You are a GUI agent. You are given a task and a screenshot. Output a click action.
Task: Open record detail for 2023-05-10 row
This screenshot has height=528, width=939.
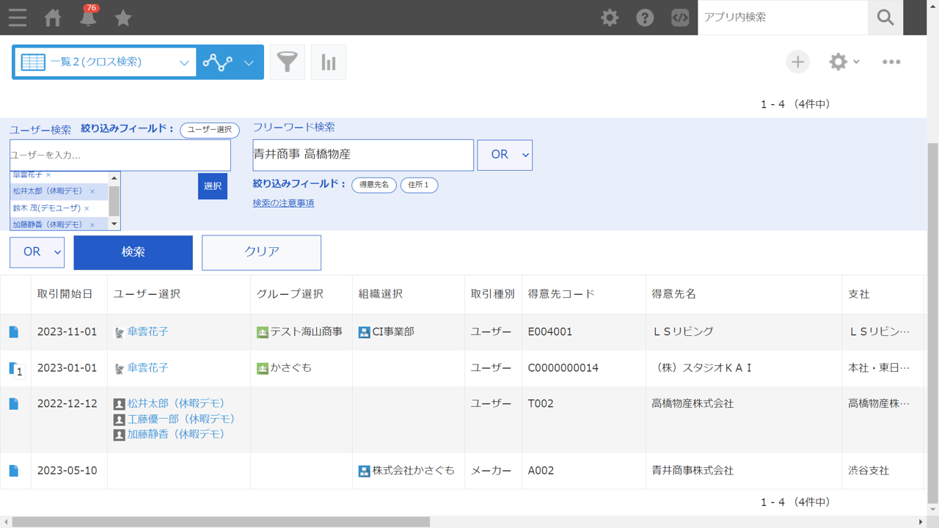[x=14, y=471]
